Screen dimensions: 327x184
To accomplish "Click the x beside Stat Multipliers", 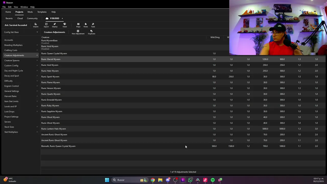I will point(37,132).
